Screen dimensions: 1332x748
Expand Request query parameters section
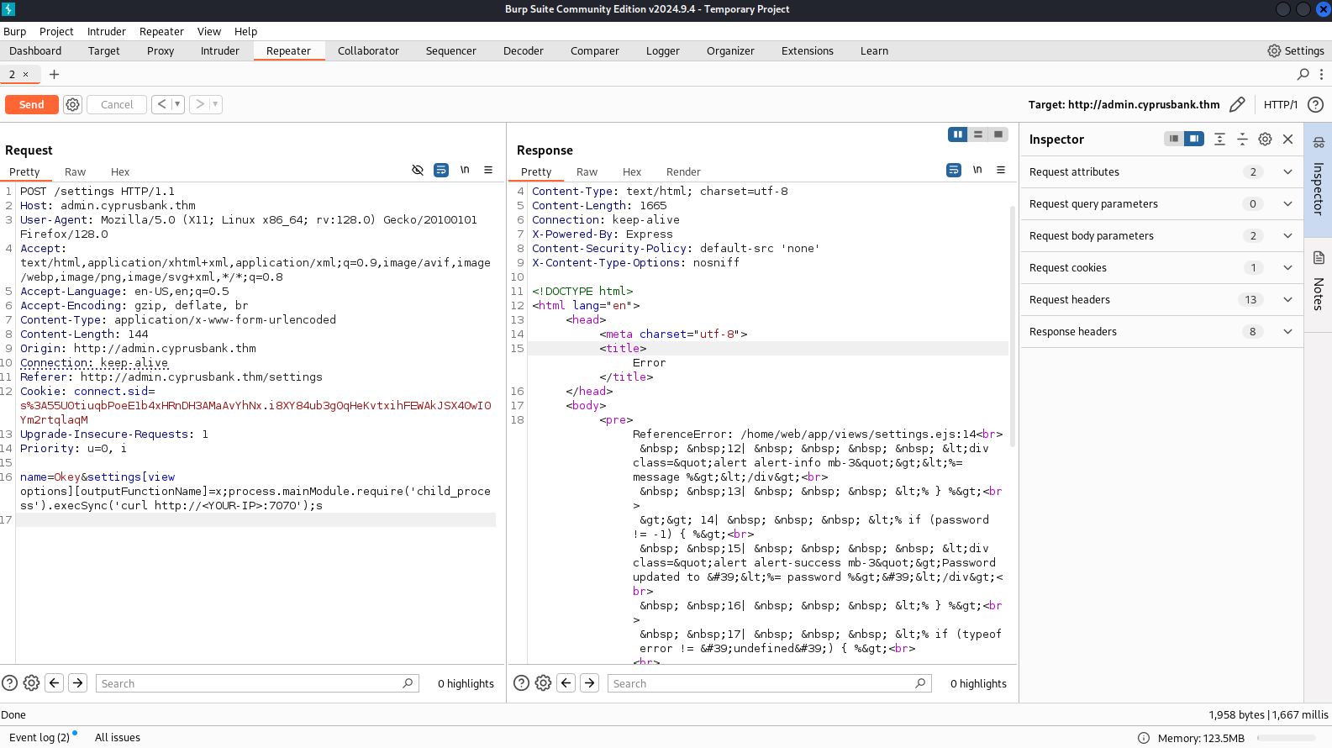(1161, 203)
